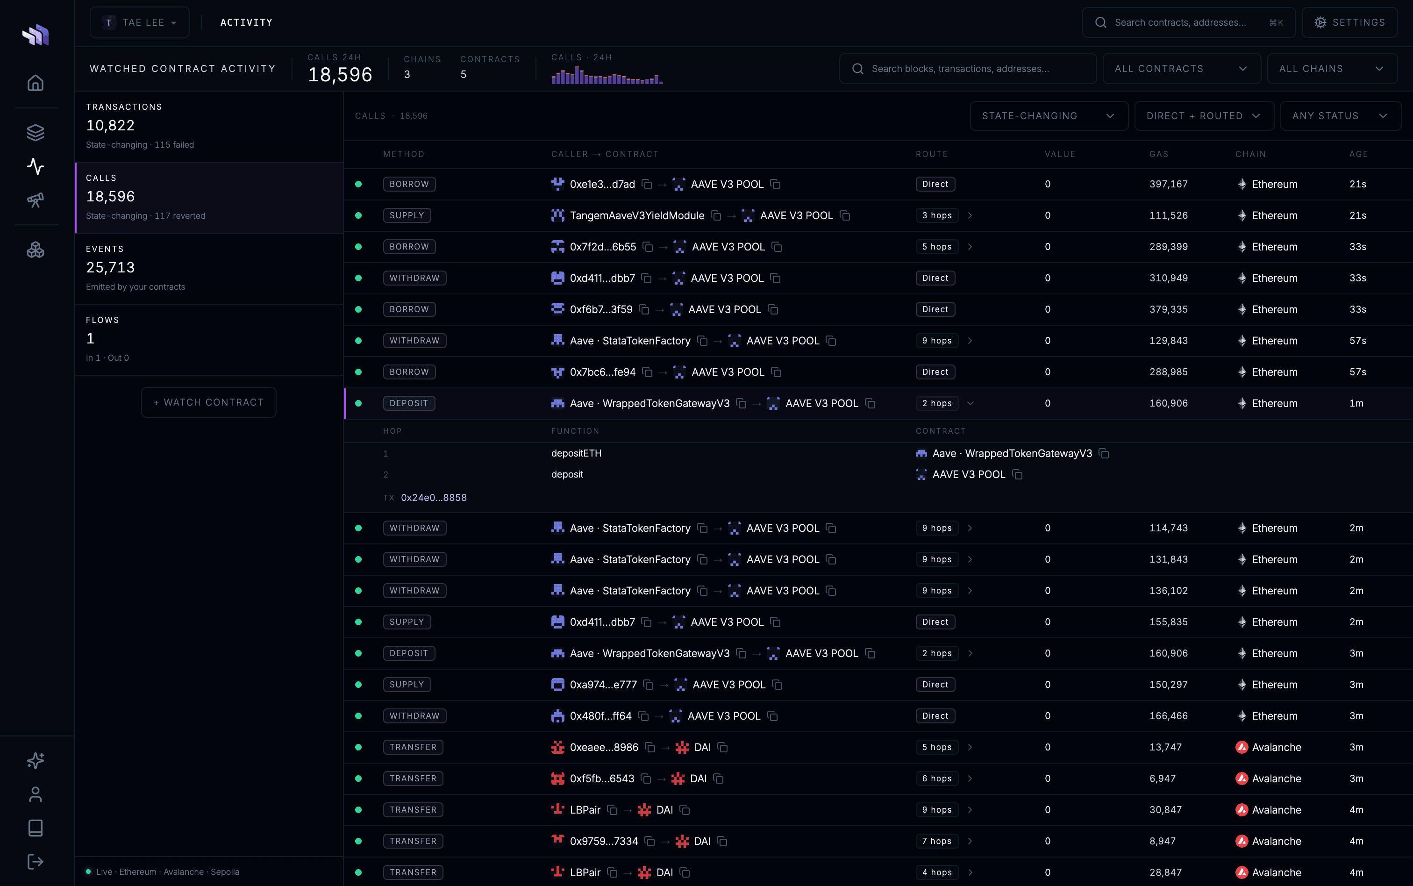Click the app logo at top left
Image resolution: width=1413 pixels, height=886 pixels.
tap(36, 35)
